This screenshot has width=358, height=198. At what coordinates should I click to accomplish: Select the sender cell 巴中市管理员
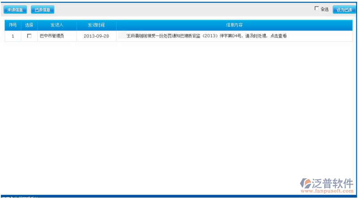pos(51,36)
